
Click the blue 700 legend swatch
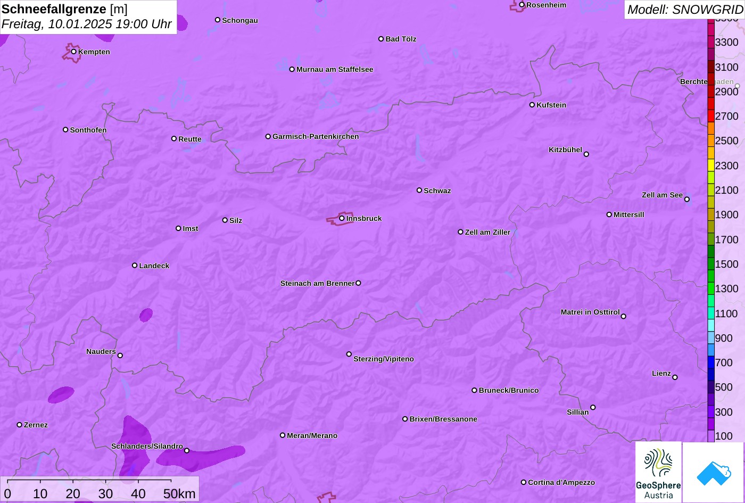(x=711, y=362)
